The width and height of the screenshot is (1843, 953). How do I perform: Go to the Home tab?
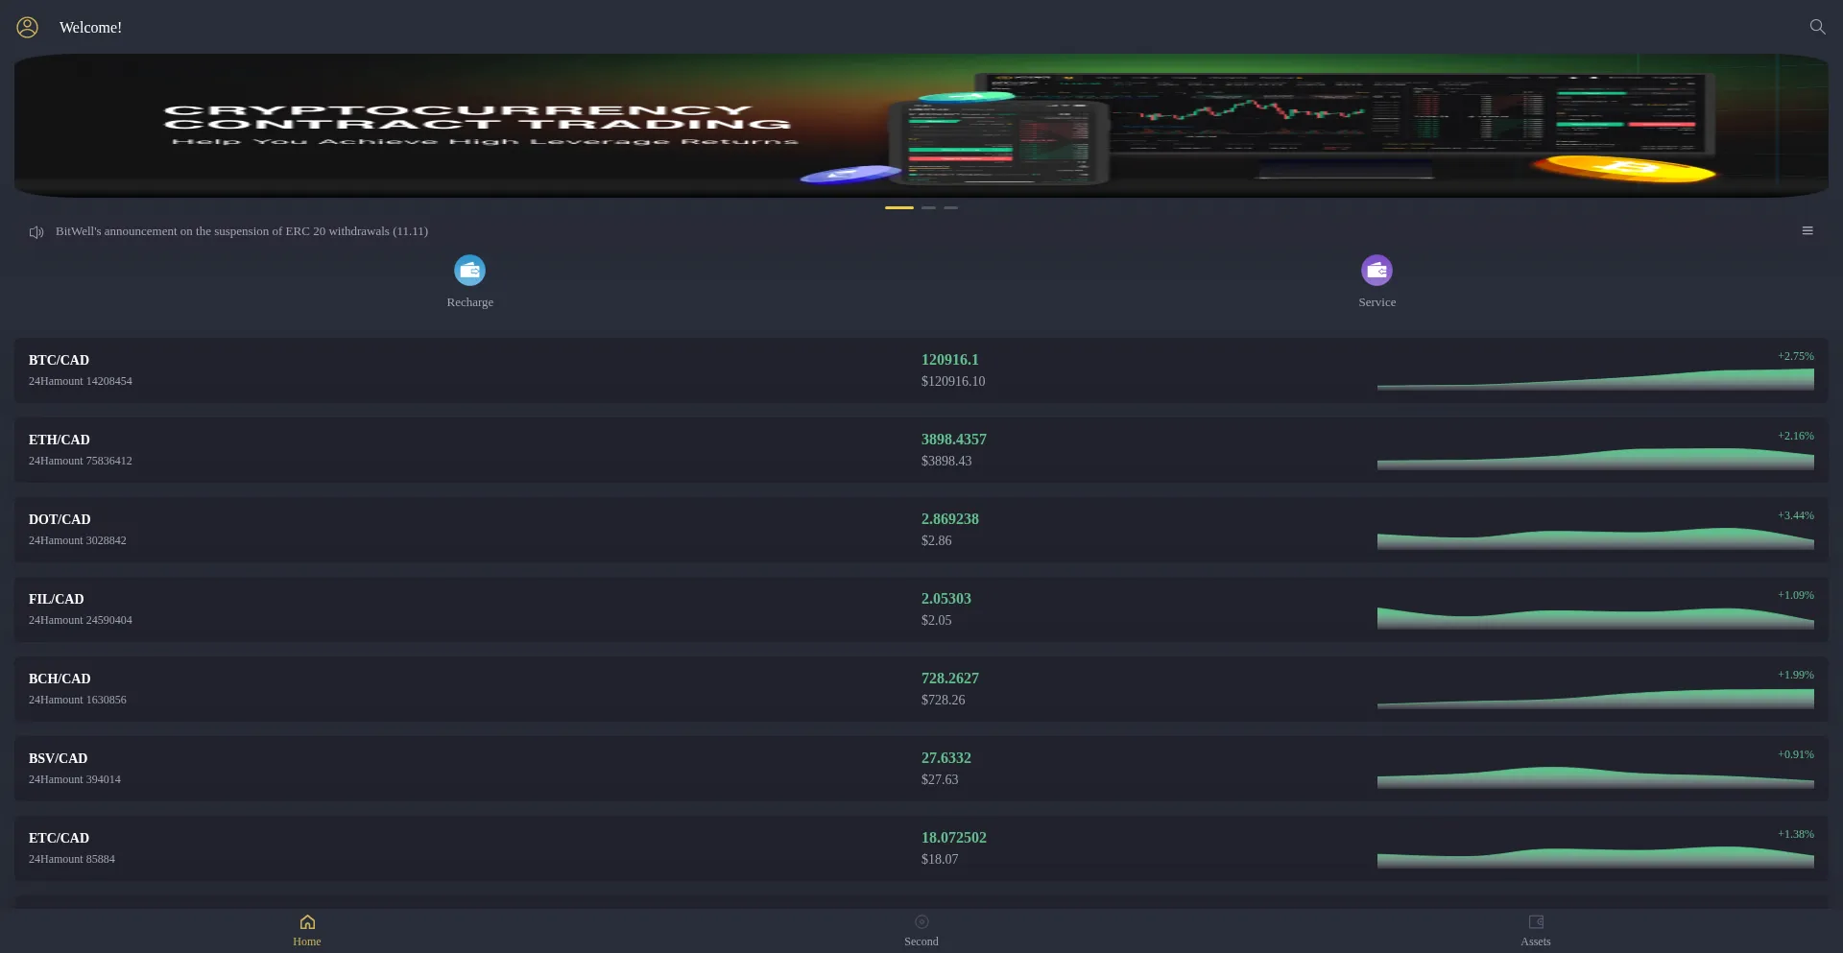click(x=307, y=929)
